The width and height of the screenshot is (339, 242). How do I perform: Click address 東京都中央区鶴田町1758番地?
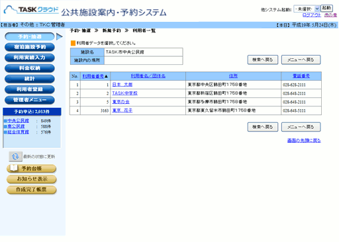point(217,85)
